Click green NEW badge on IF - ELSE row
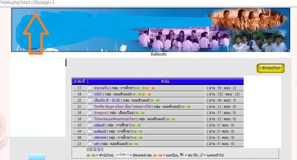Screen dimensions: 297x160 (x=155, y=100)
